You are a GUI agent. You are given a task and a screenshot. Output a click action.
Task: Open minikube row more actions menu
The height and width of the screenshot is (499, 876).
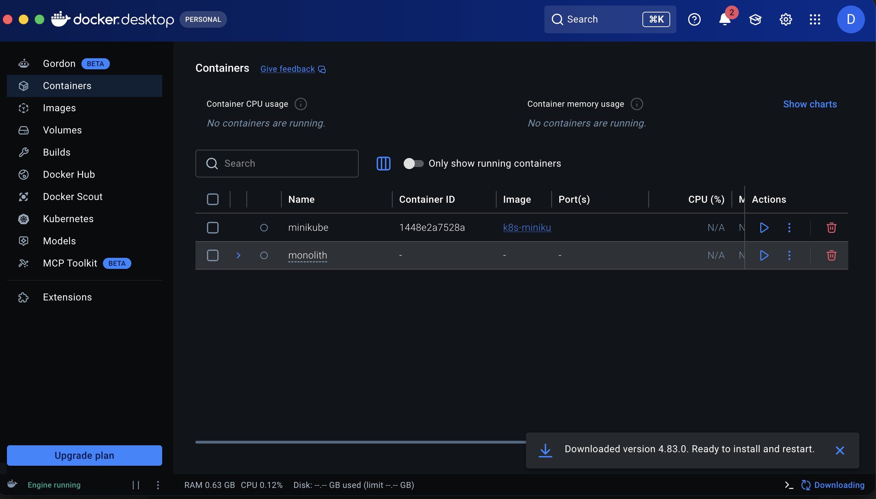click(x=789, y=228)
